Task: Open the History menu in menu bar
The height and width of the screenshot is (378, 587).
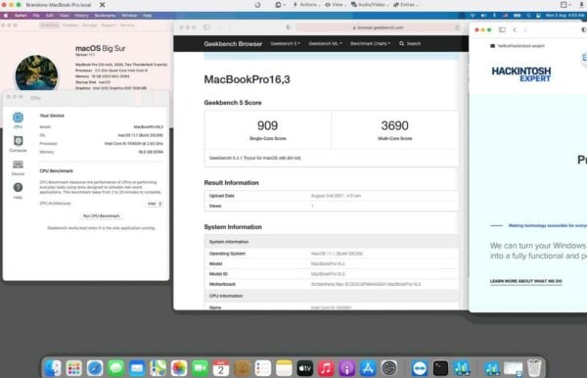Action: (x=81, y=16)
